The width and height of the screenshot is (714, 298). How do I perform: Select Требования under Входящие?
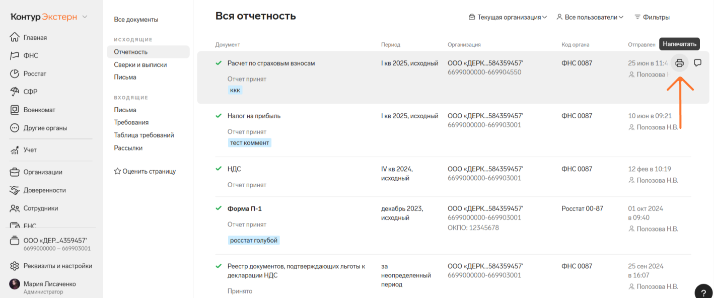click(131, 122)
